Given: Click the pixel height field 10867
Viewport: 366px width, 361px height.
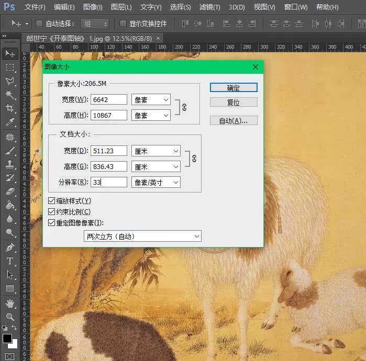Looking at the screenshot, I should coord(109,115).
